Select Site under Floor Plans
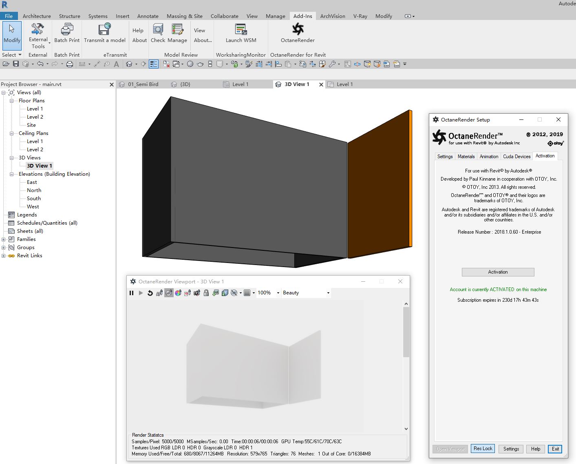This screenshot has height=464, width=576. 31,125
